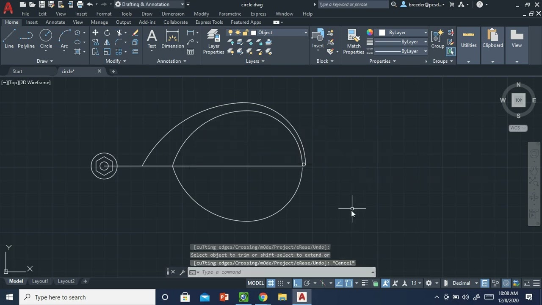Toggle object snap tracking in status bar

pyautogui.click(x=339, y=283)
